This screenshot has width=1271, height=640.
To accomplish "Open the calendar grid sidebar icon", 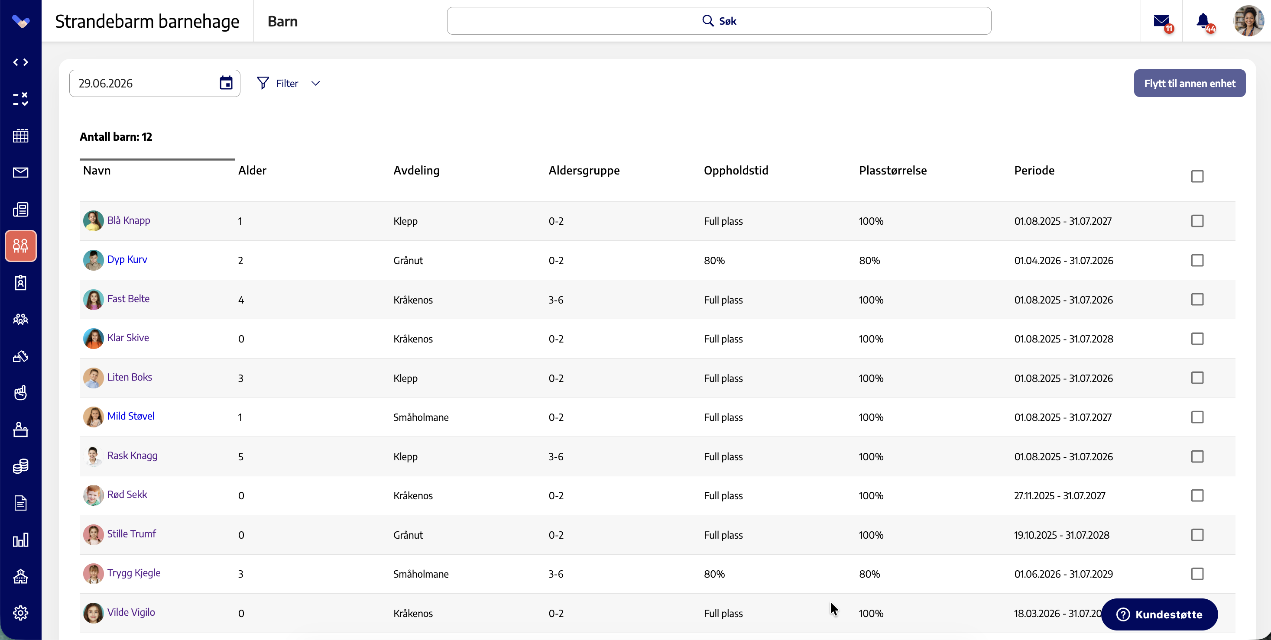I will tap(20, 136).
